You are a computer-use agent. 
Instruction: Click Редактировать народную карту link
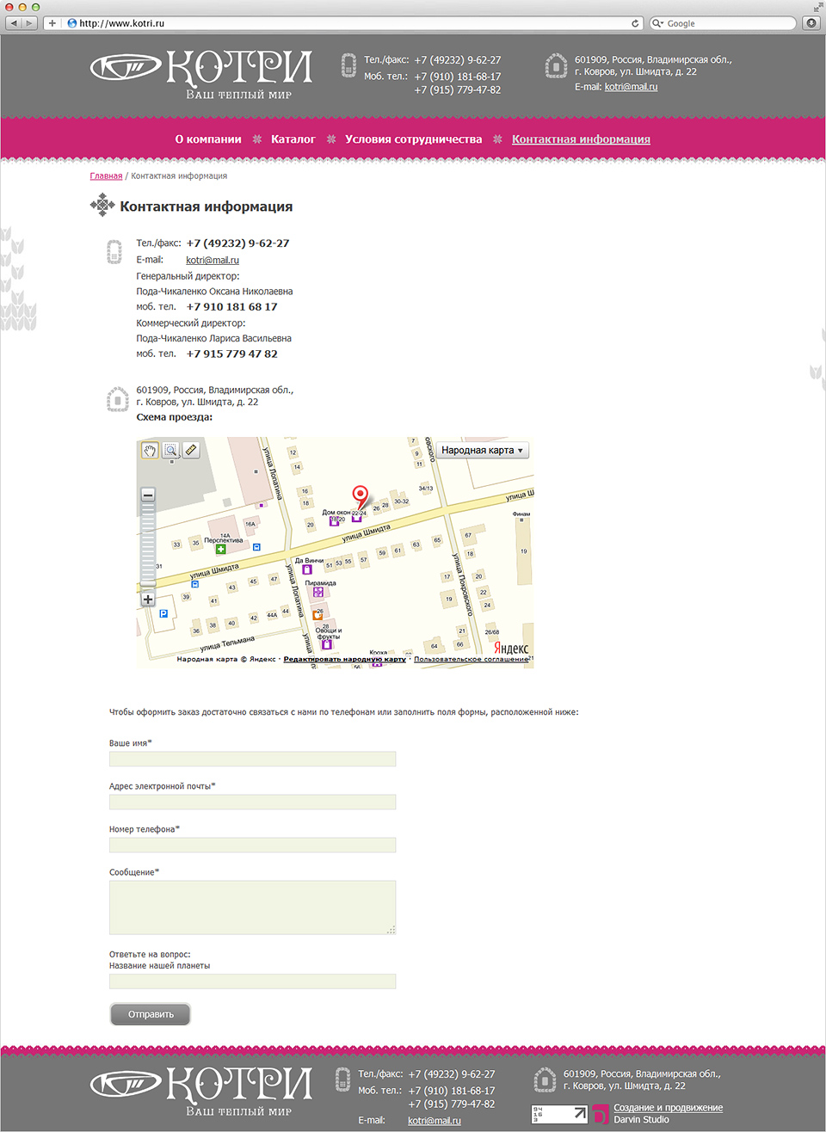344,660
